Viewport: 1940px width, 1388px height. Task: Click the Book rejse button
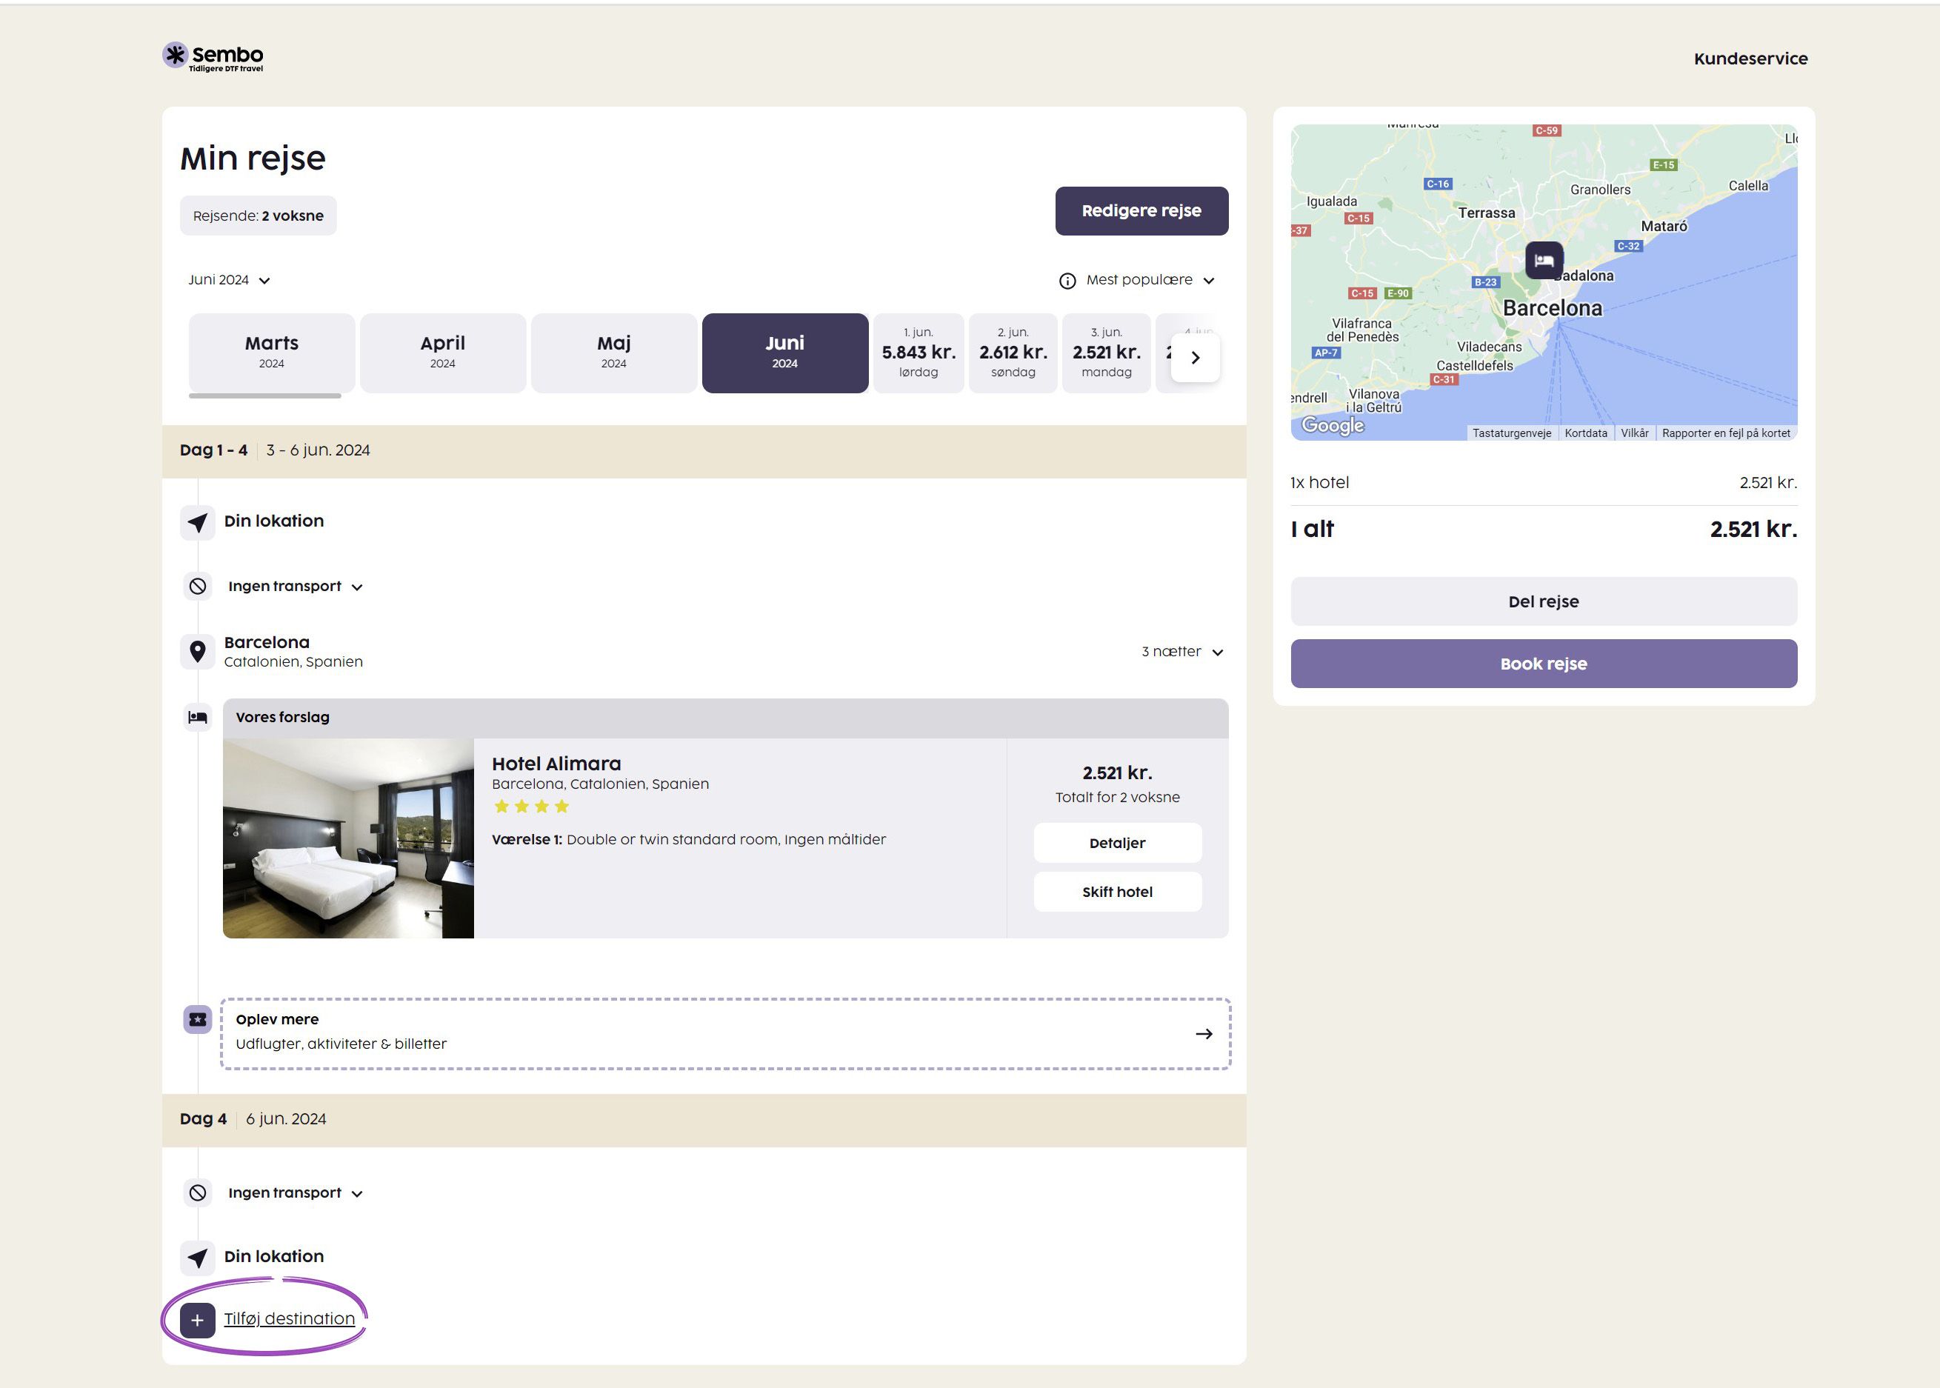pos(1543,664)
